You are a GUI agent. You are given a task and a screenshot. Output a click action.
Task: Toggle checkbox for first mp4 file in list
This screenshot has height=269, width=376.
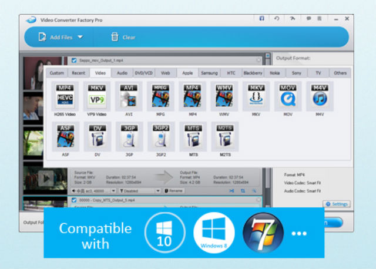point(74,60)
